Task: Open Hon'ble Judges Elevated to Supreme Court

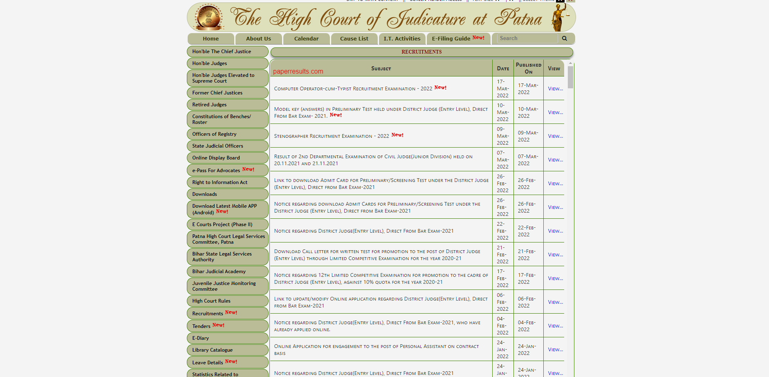Action: point(227,78)
